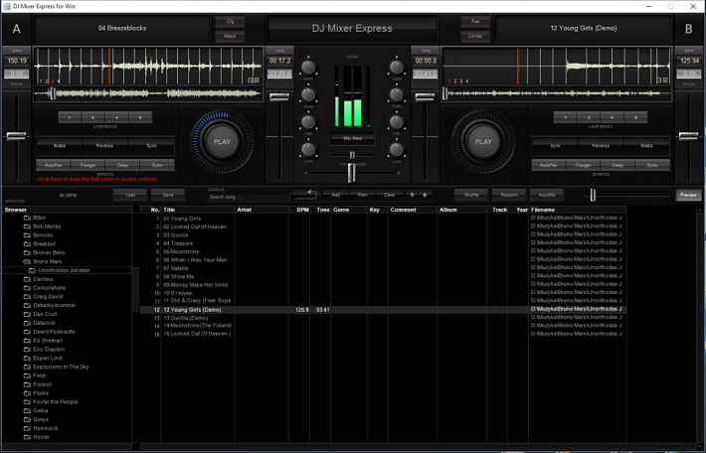Adjust the deck A Mid EQ knob

click(x=308, y=122)
